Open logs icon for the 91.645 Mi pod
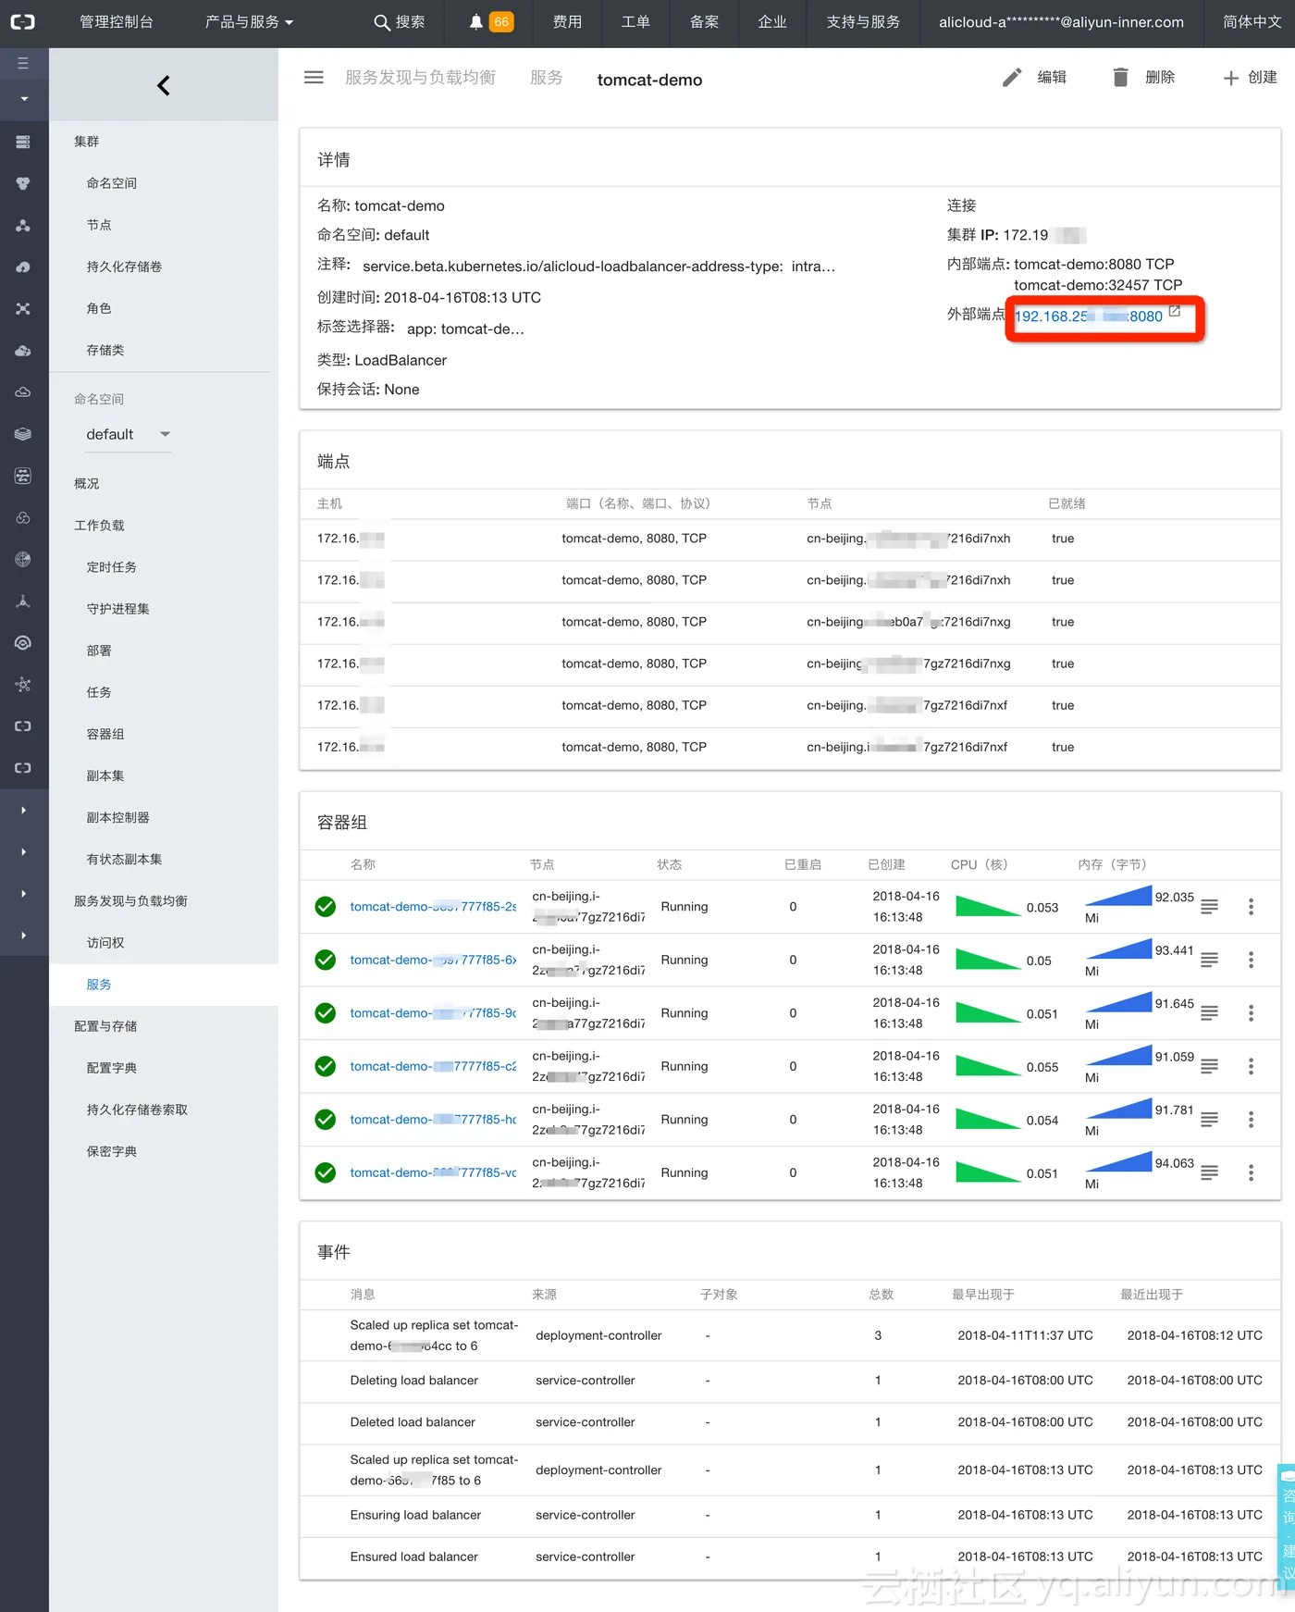 [1209, 1013]
